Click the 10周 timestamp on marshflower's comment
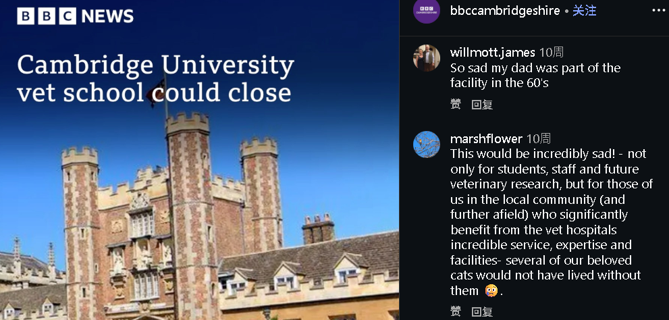The width and height of the screenshot is (669, 320). 539,139
